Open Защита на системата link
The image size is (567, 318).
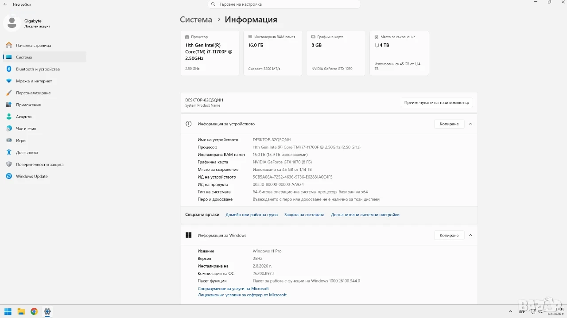tap(304, 215)
